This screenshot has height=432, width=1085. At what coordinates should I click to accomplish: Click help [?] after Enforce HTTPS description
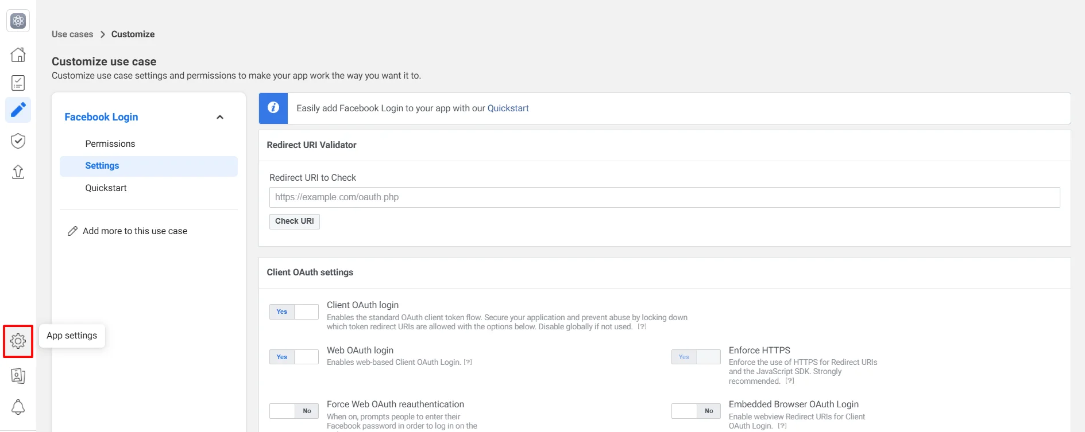[790, 381]
